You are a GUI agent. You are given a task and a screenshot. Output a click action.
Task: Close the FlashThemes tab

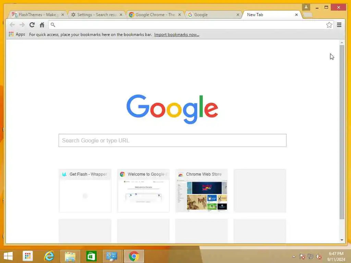(x=63, y=15)
